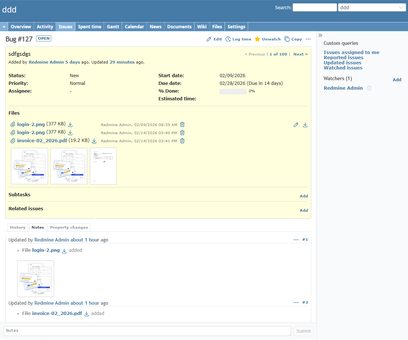The image size is (408, 340).
Task: Click the Copy issue icon
Action: point(287,39)
